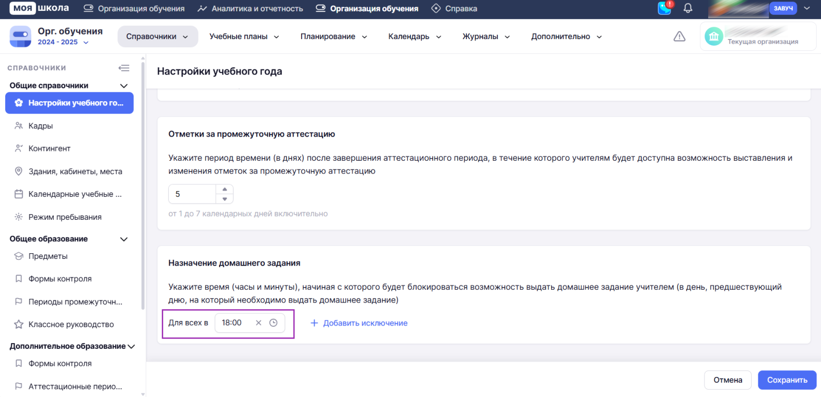Click the attestation days number field
Viewport: 821px width, 397px height.
[x=192, y=194]
